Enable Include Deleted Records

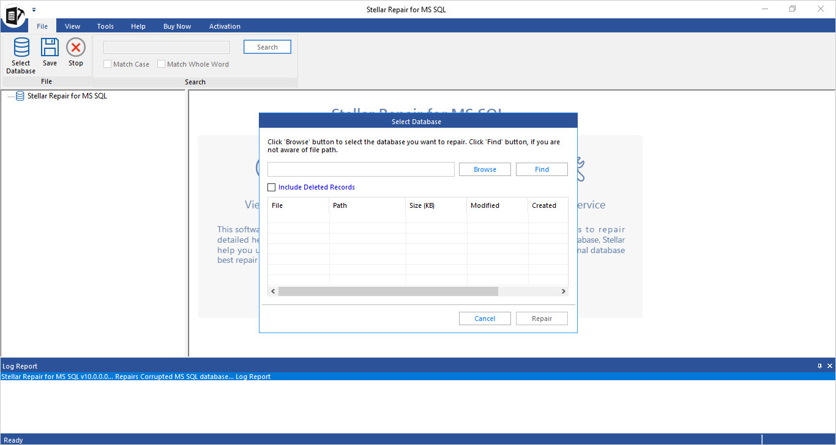point(271,187)
